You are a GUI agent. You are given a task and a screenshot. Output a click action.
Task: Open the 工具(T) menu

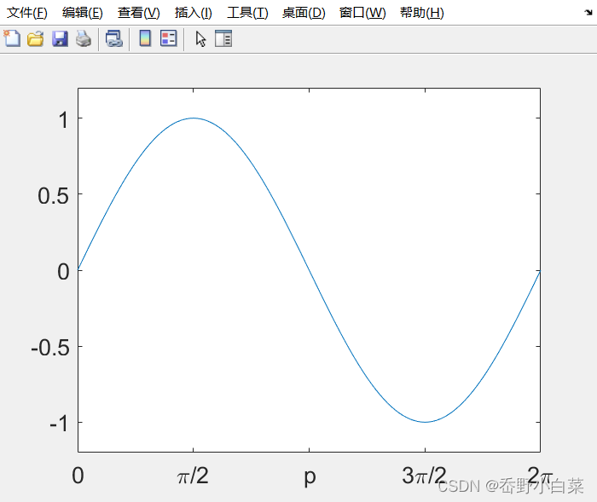pyautogui.click(x=247, y=13)
